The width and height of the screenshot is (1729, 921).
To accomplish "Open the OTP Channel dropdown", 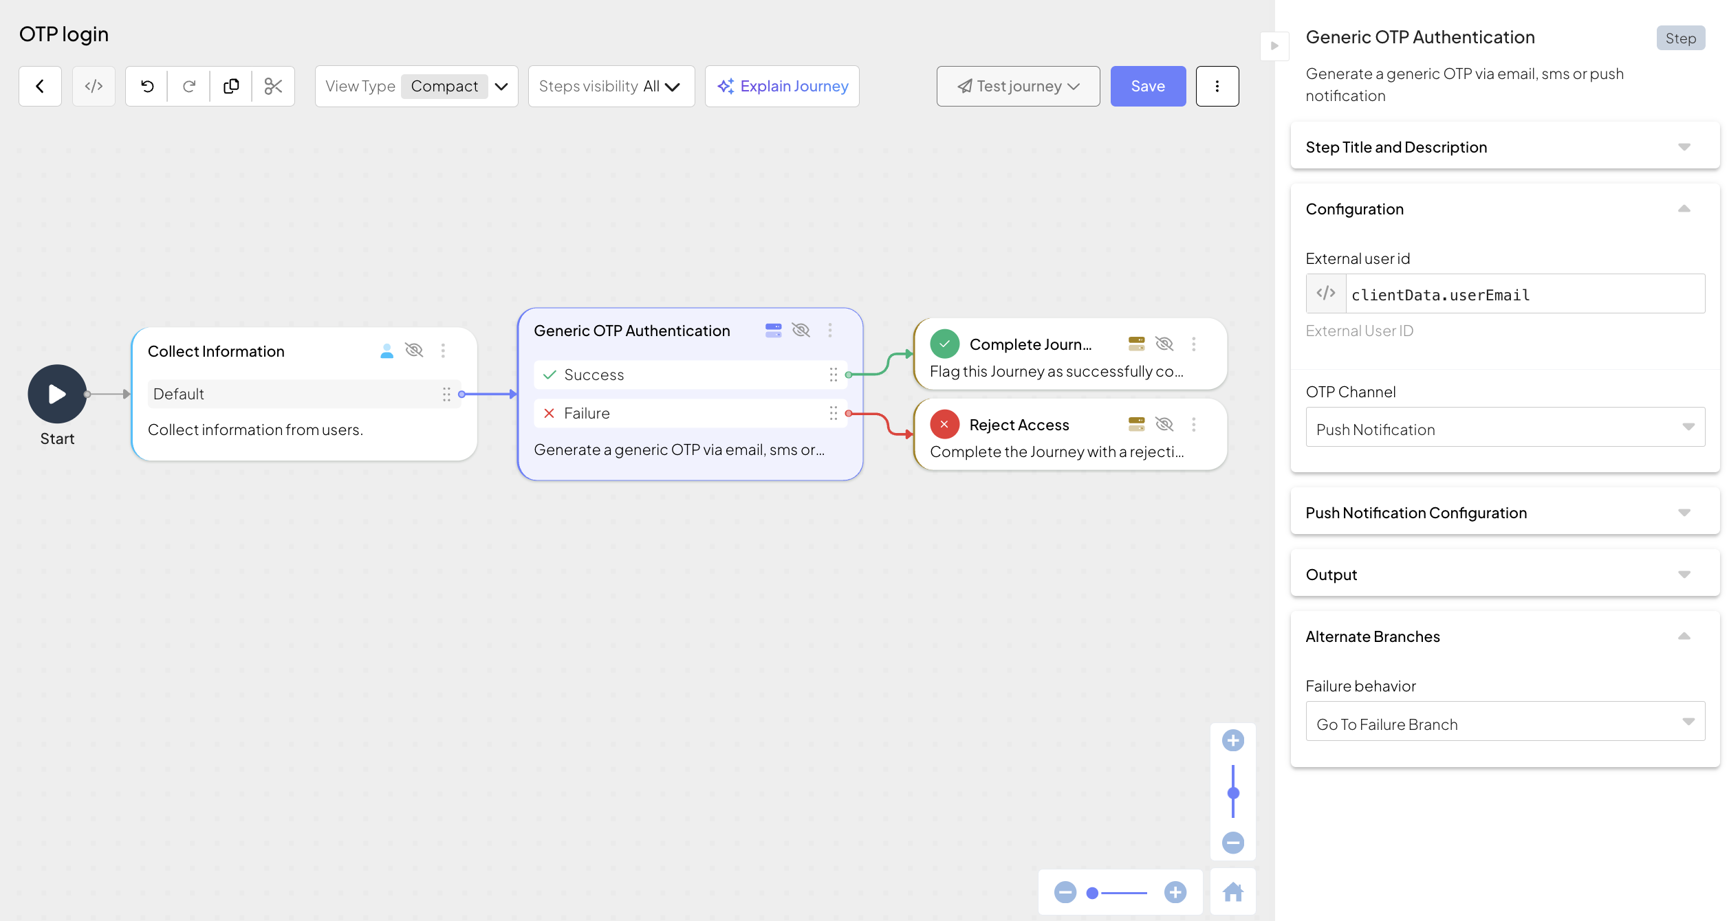I will coord(1504,427).
